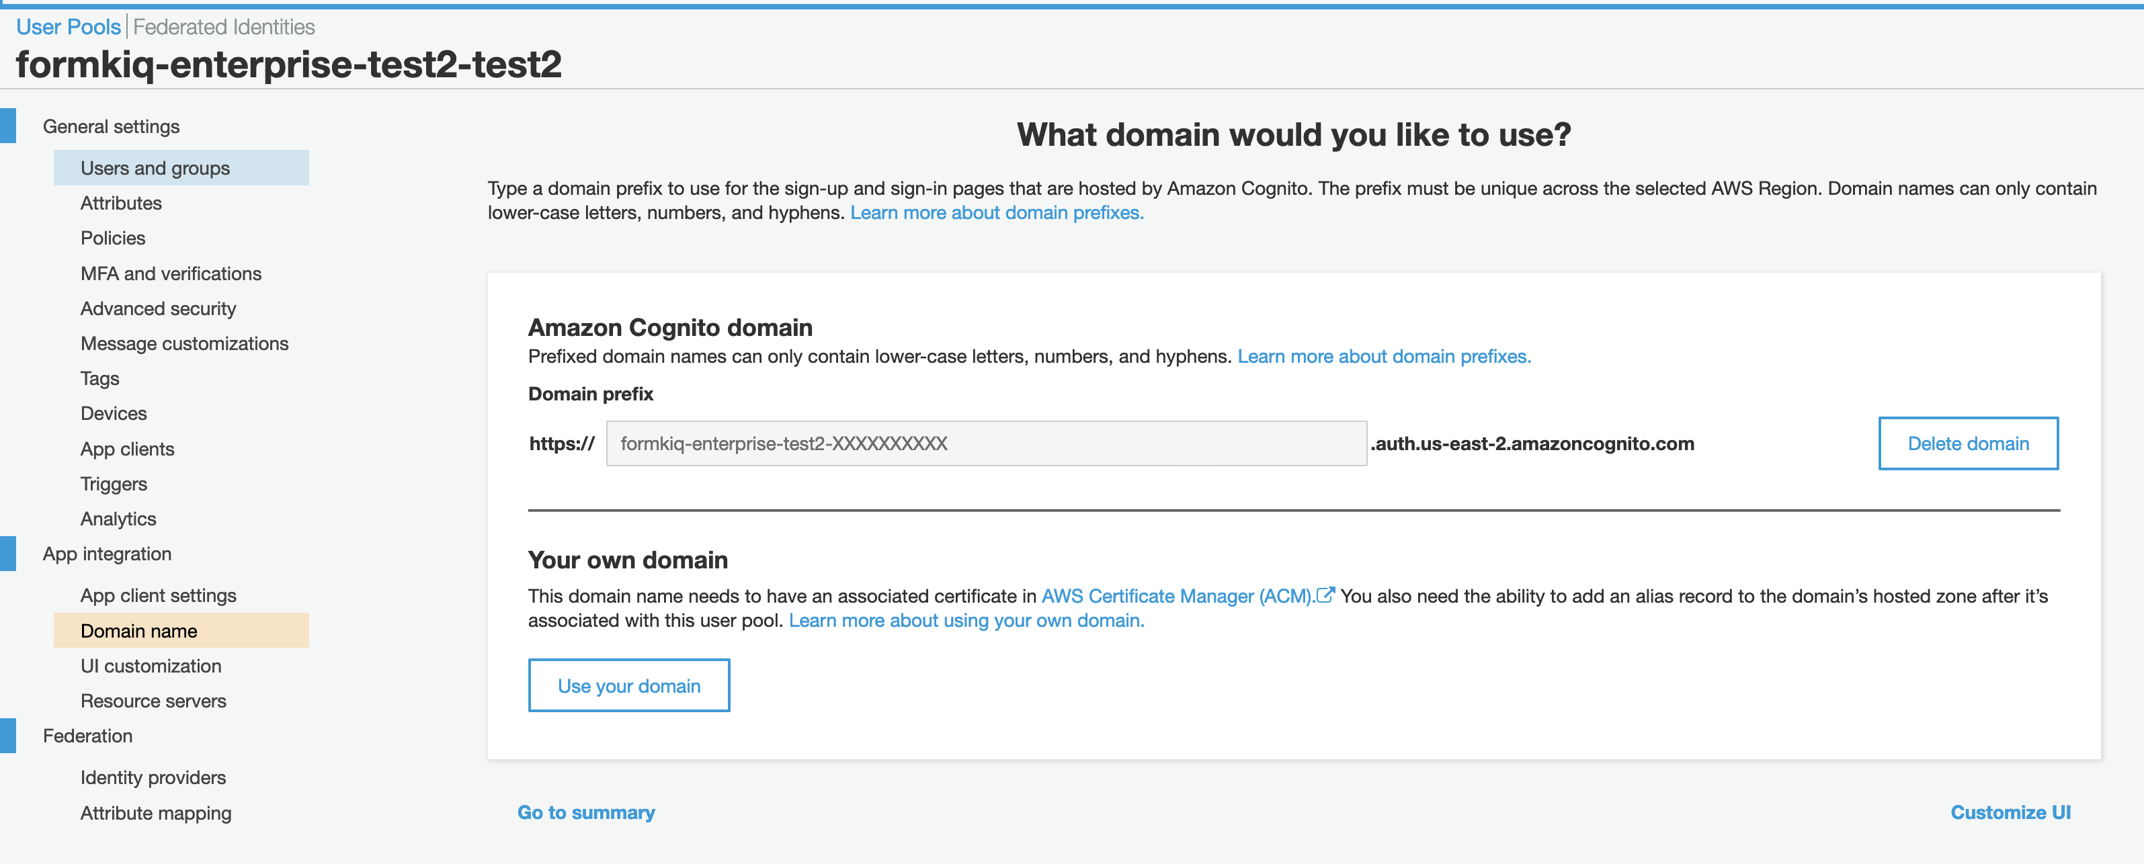
Task: Click 'What domain would you like to use?' heading
Action: [x=1293, y=135]
